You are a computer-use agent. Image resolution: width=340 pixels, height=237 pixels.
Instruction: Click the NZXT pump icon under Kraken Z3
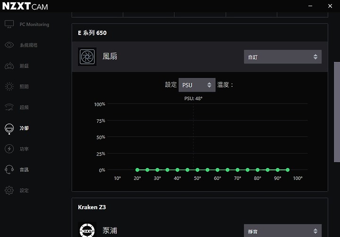pos(87,230)
